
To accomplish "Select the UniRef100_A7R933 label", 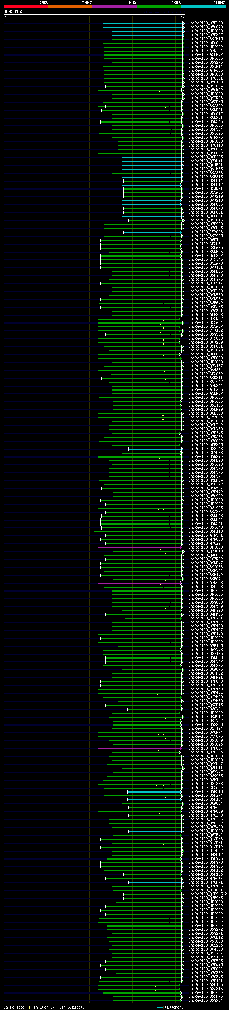I will click(x=205, y=224).
